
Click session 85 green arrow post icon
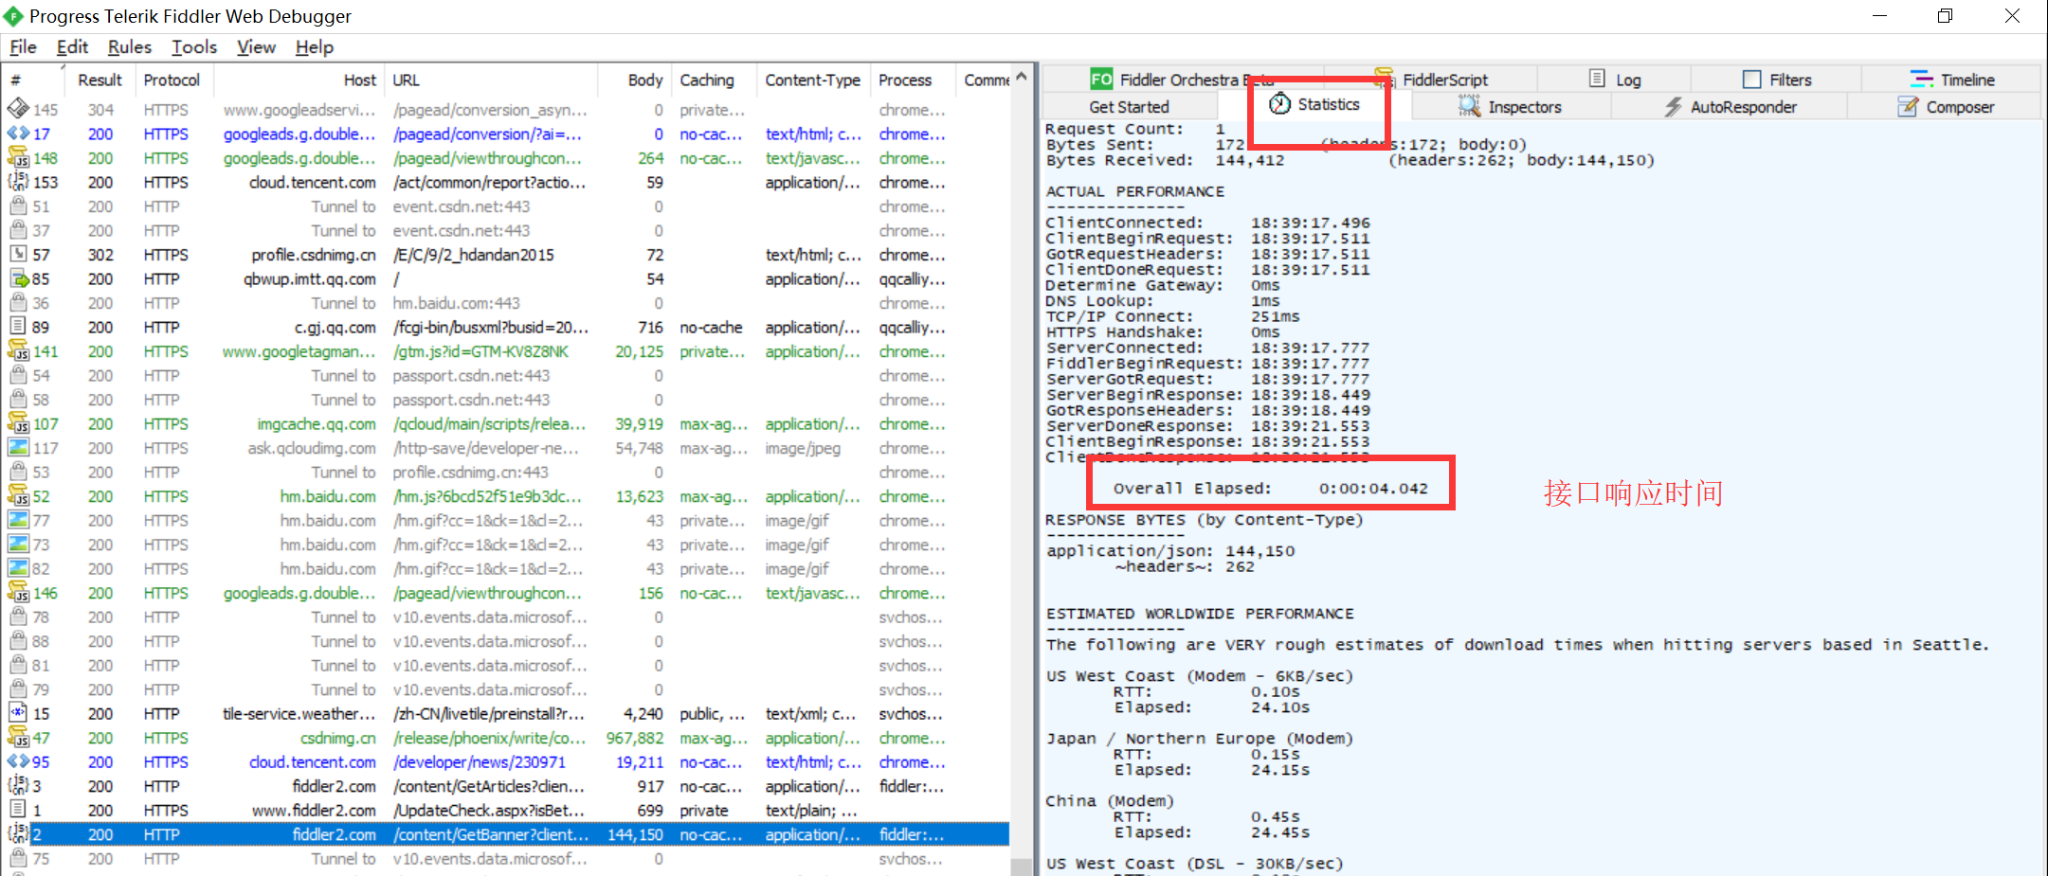coord(18,278)
